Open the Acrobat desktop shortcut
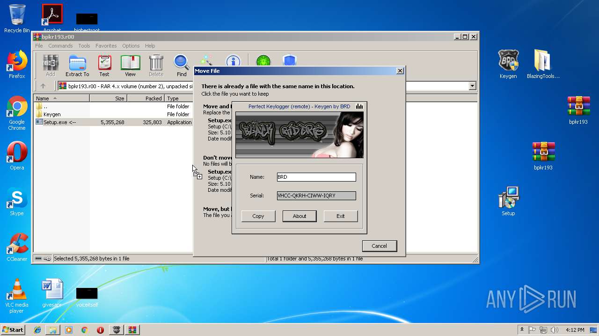Image resolution: width=599 pixels, height=336 pixels. pos(52,18)
